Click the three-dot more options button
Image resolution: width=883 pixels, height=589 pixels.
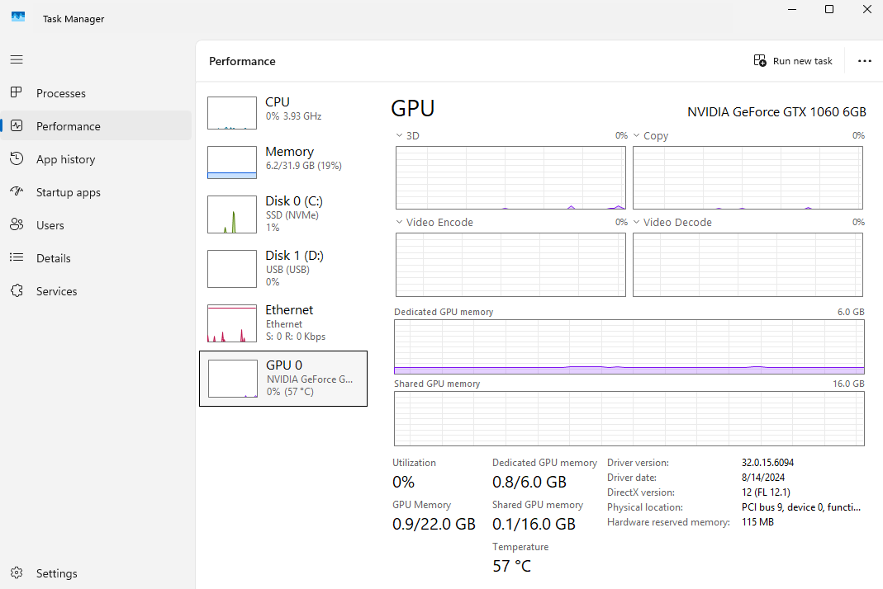pos(865,61)
